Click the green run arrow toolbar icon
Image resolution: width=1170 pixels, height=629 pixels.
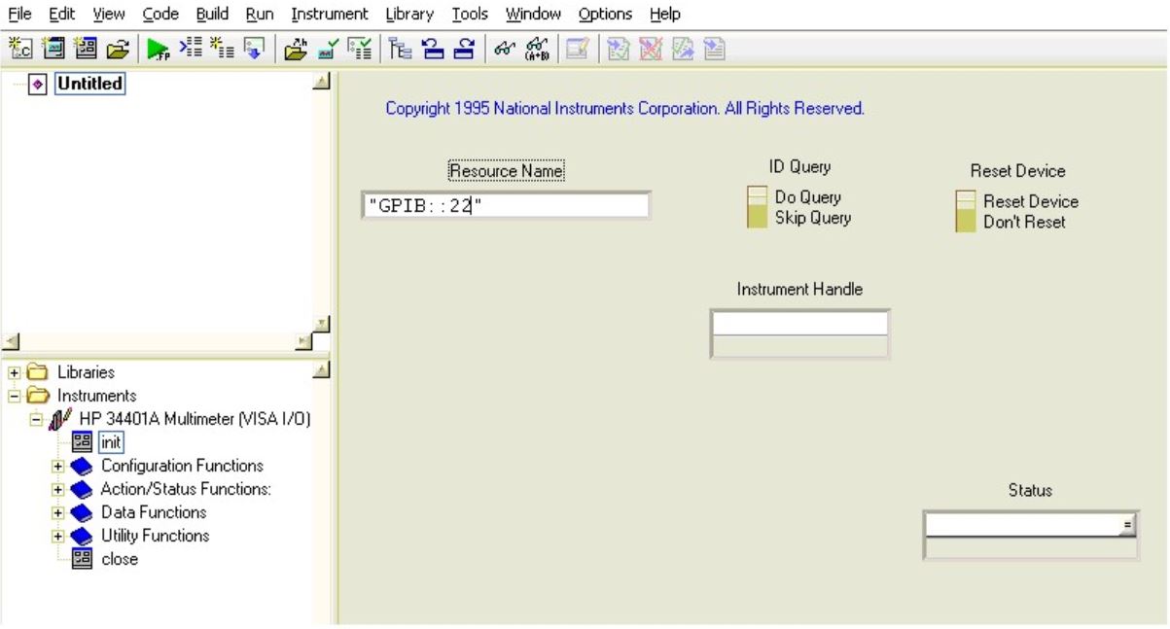pos(157,48)
